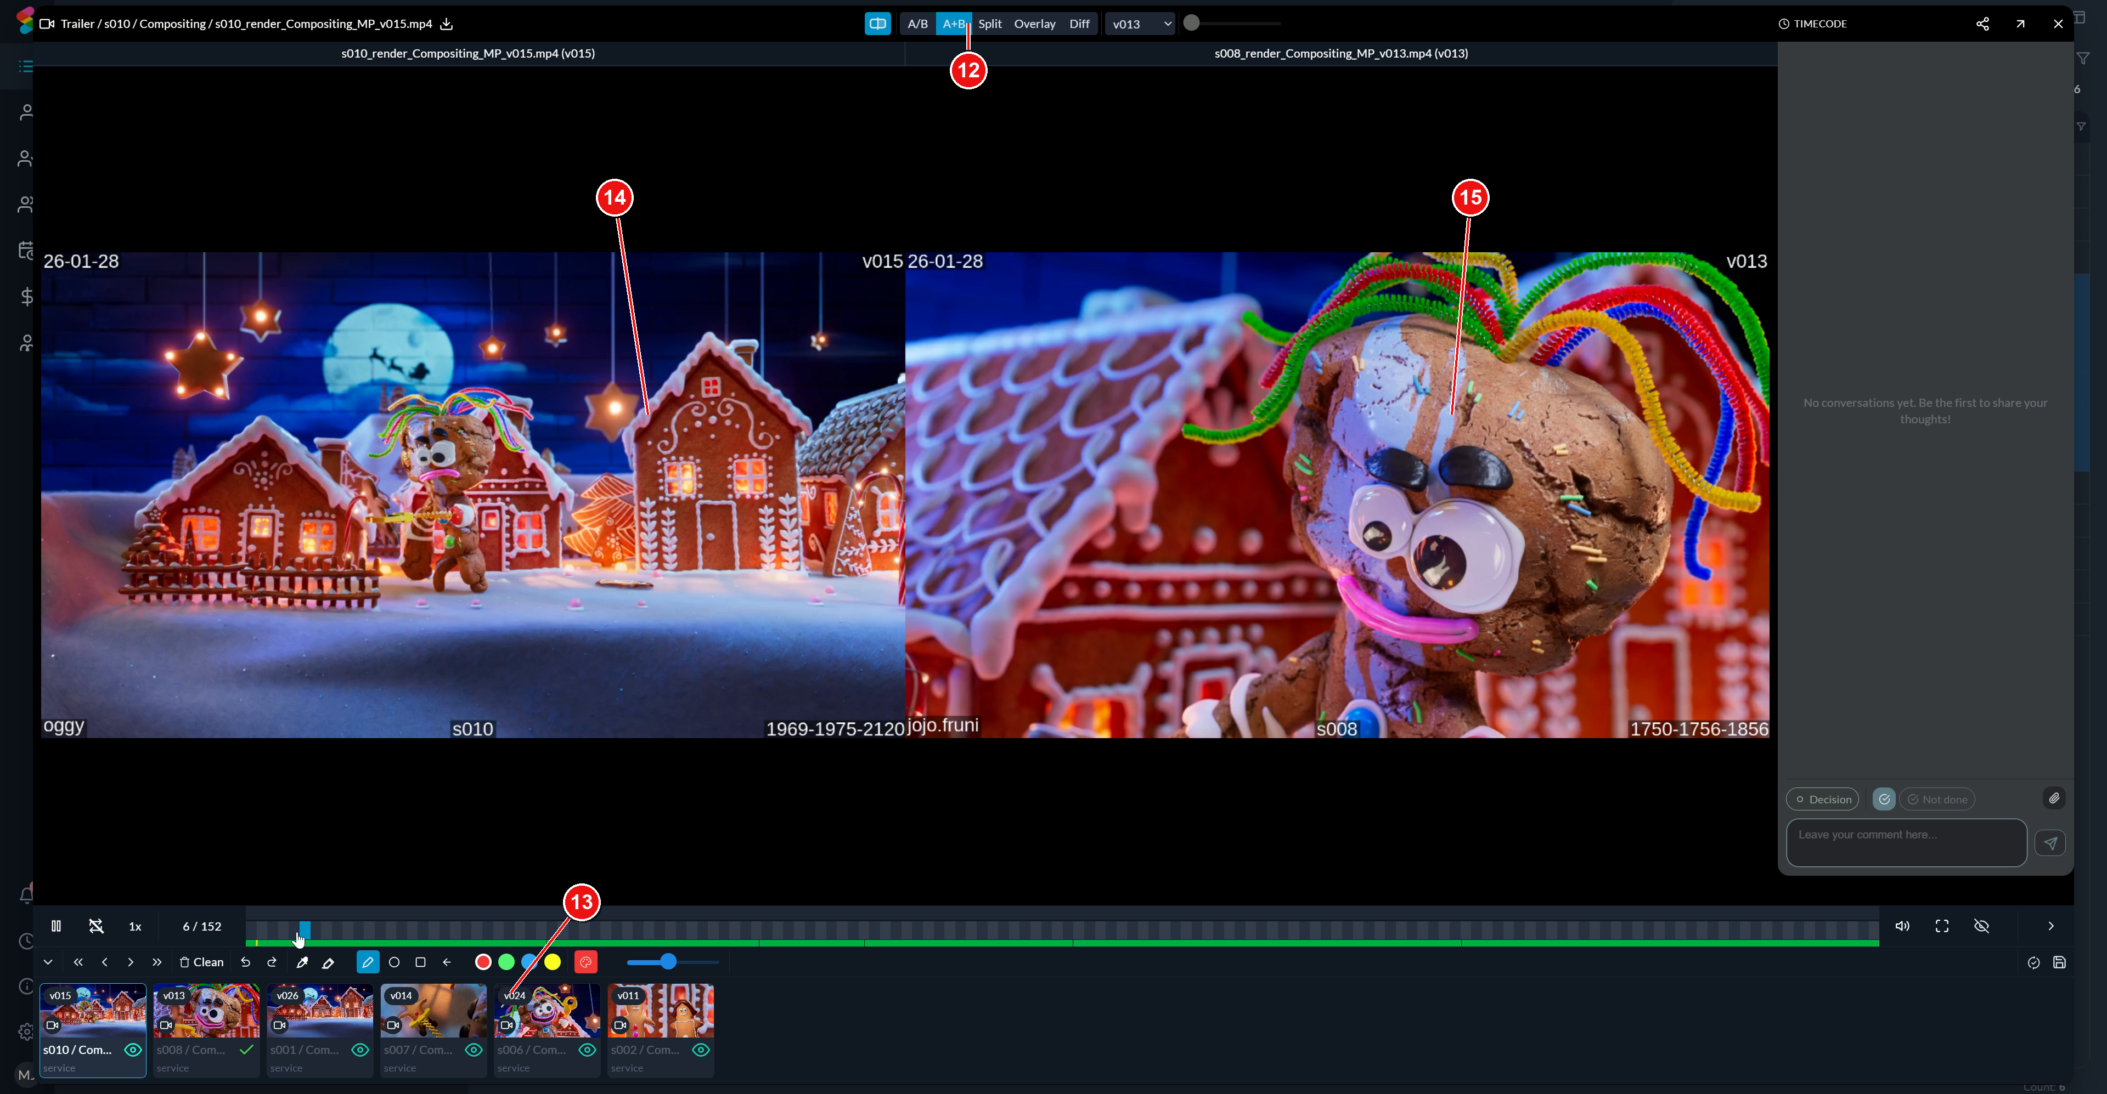Screen dimensions: 2107x1094
Task: Switch to the A+B comparison tab
Action: coord(954,24)
